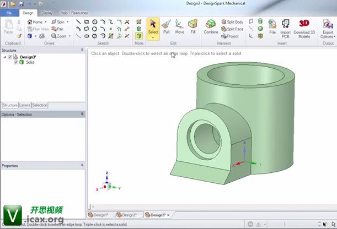Click the Import PCB icon
Image resolution: width=337 pixels, height=229 pixels.
point(285,27)
